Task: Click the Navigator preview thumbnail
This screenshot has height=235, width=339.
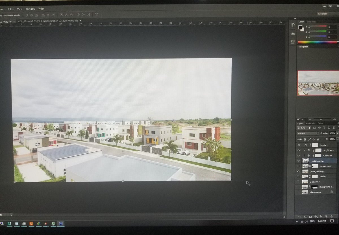Action: pos(318,83)
